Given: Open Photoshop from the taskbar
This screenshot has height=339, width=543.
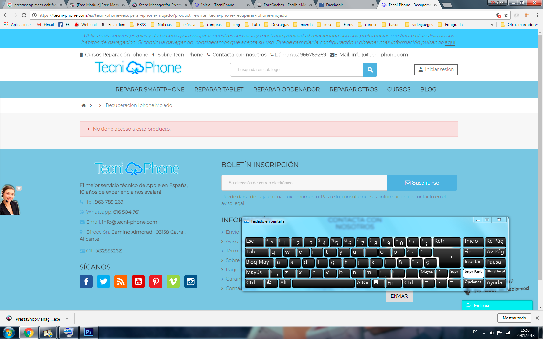Looking at the screenshot, I should point(89,333).
